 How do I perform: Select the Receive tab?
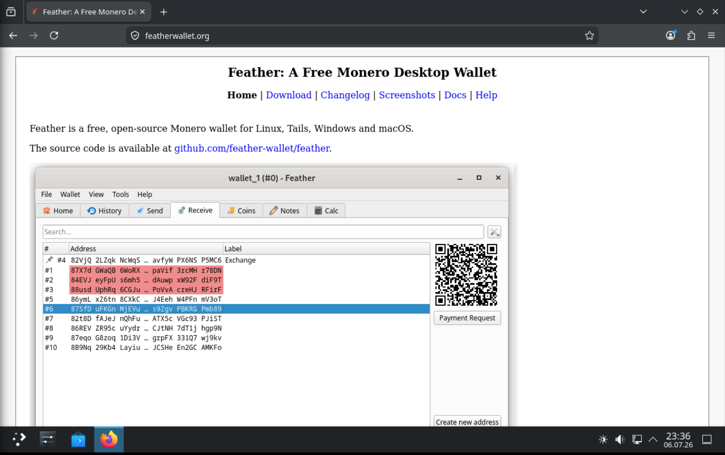[x=195, y=210]
